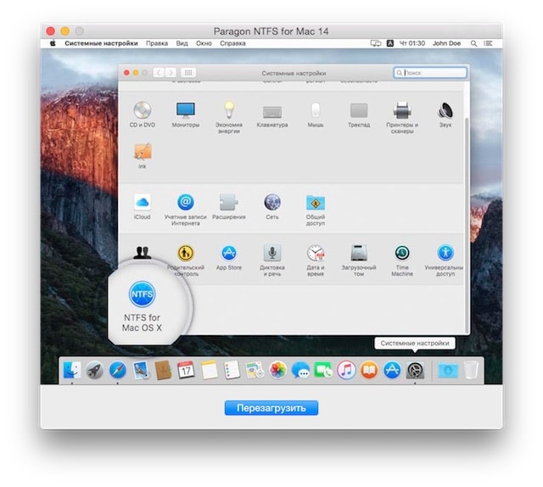Open Mail from the Dock
The image size is (543, 487).
point(140,370)
